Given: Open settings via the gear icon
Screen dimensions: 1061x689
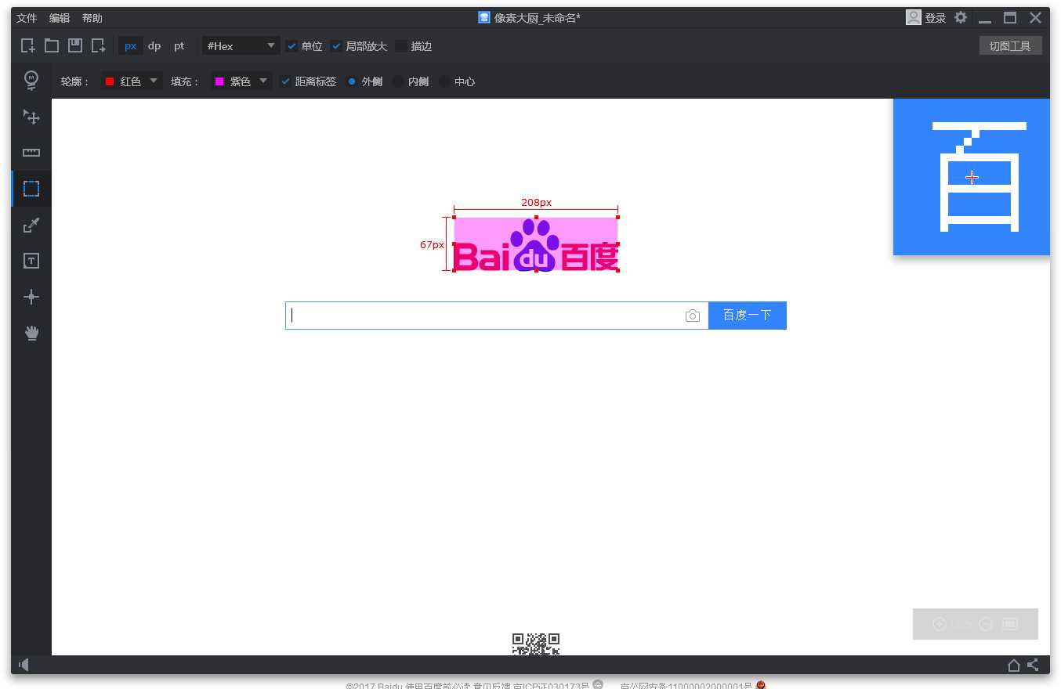Looking at the screenshot, I should point(960,17).
